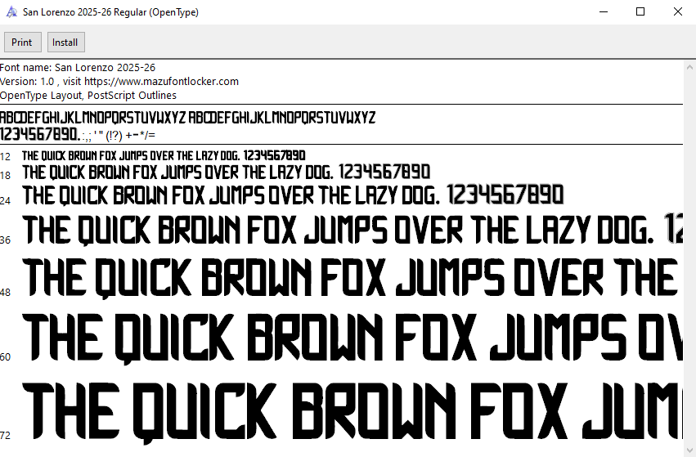Click the 36 point size label
This screenshot has height=457, width=696.
point(6,240)
